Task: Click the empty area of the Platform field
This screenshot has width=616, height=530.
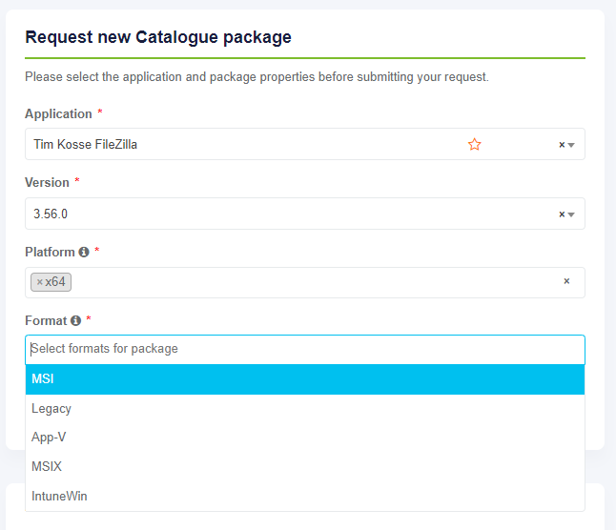Action: [x=315, y=282]
